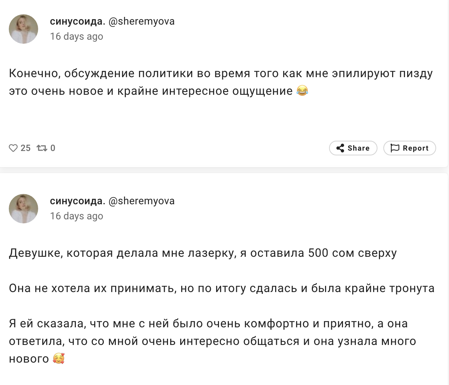Click the first post's display name синусоида.
This screenshot has height=385, width=449.
77,21
